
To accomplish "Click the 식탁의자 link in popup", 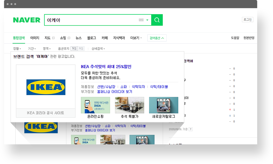I will coord(138,87).
